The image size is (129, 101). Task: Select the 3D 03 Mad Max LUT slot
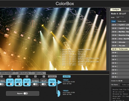click(120, 32)
